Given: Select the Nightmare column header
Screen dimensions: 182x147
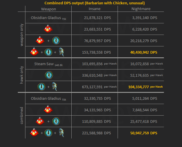Looking at the screenshot, I should click(141, 9).
